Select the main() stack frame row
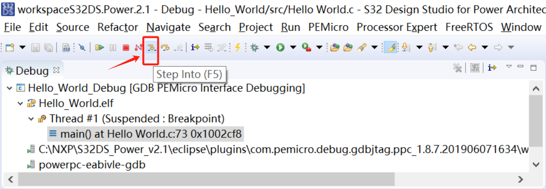The height and width of the screenshot is (189, 546). [146, 134]
